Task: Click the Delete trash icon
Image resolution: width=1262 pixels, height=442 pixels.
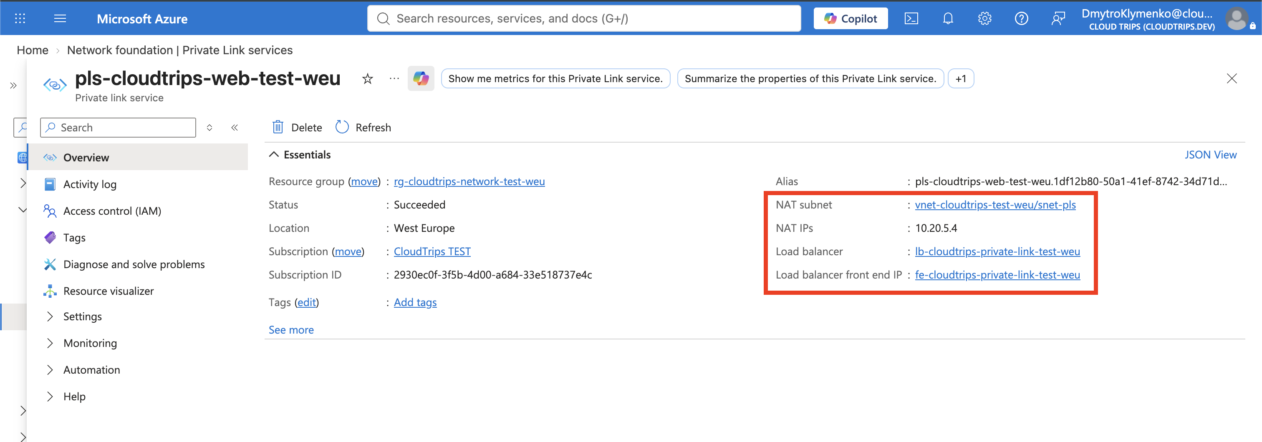Action: point(278,127)
